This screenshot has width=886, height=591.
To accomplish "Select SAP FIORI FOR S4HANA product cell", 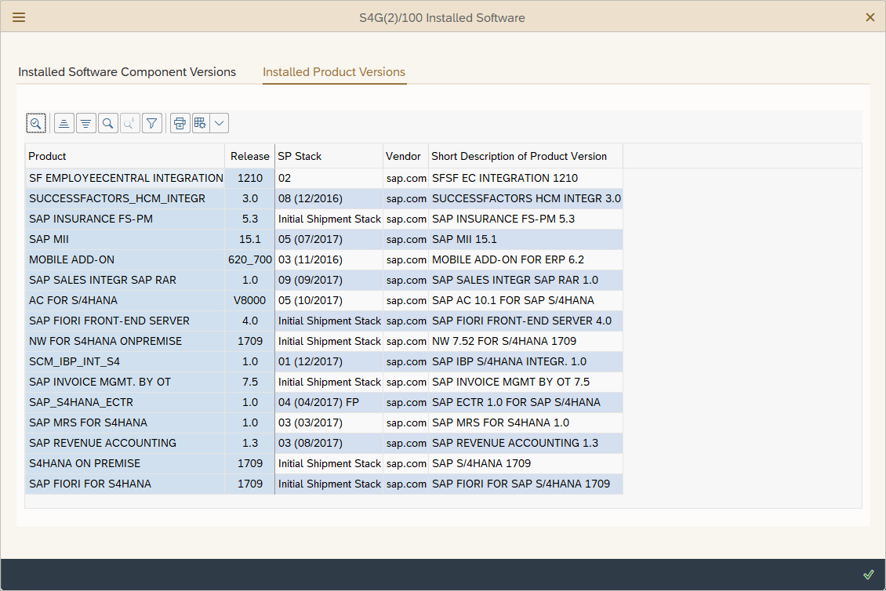I will point(125,484).
